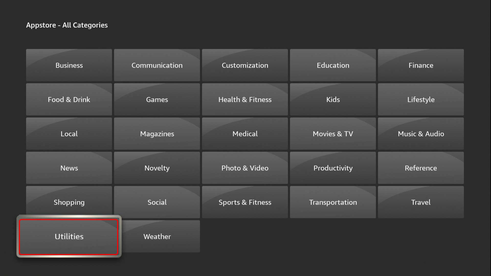Click the Business category tile
The height and width of the screenshot is (276, 491).
point(69,65)
